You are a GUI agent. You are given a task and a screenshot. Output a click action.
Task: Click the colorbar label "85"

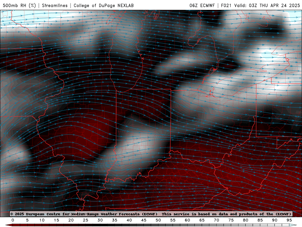(260, 220)
